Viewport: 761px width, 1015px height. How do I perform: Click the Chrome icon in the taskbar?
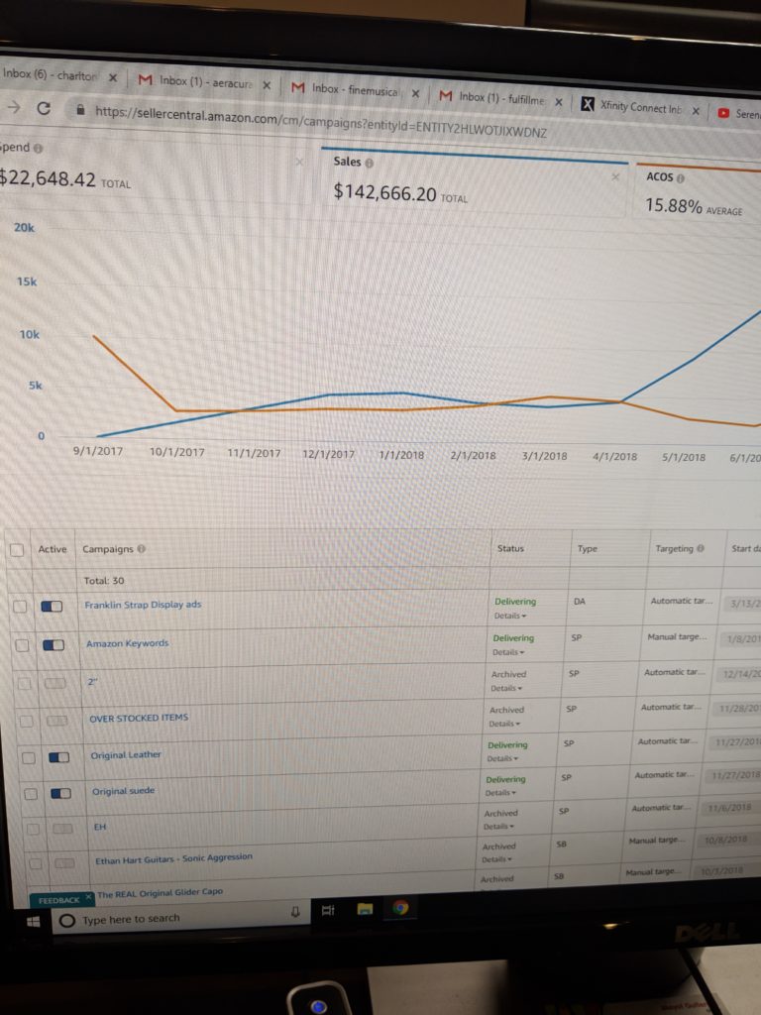[400, 908]
